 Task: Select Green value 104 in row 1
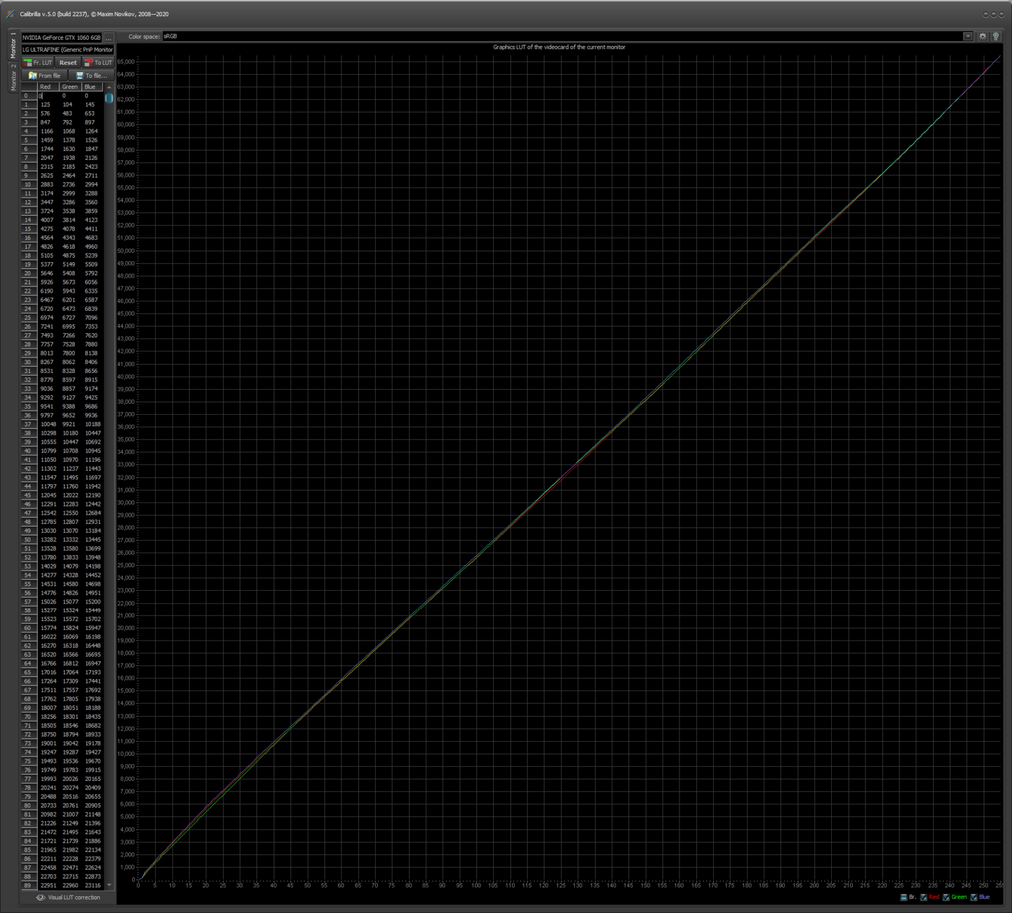(71, 105)
